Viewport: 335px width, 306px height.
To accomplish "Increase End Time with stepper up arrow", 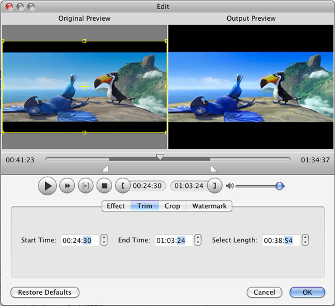I will tap(198, 237).
